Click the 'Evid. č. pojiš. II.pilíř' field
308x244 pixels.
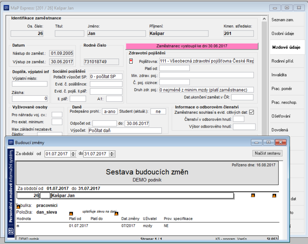tap(106, 91)
